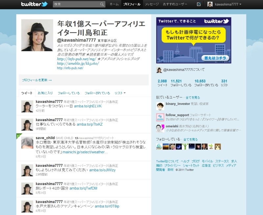Click save_child username in retweet
Viewport: 263px width, 215px height.
tap(45, 138)
